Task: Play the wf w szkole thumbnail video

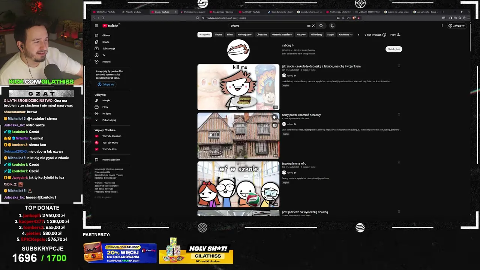Action: click(x=238, y=184)
